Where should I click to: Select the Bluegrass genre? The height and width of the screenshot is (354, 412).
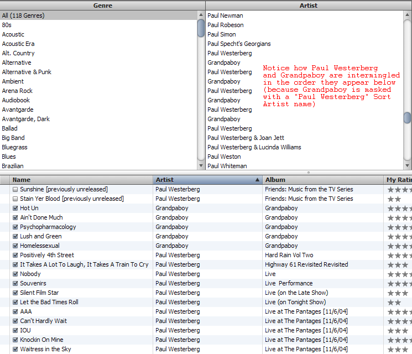click(98, 147)
